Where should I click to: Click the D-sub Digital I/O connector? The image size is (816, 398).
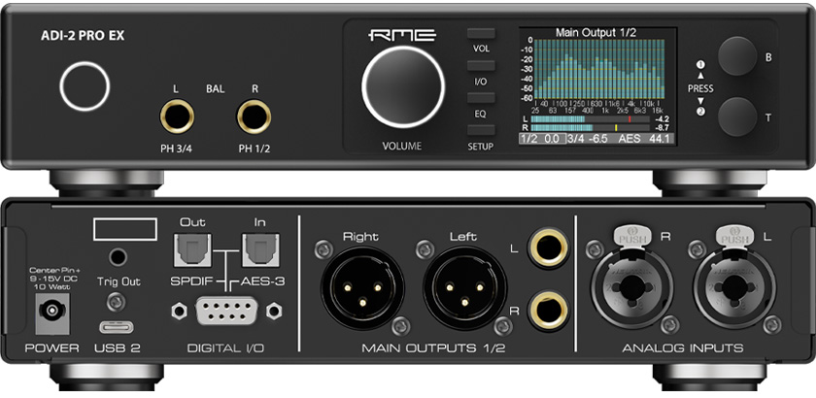(x=226, y=311)
